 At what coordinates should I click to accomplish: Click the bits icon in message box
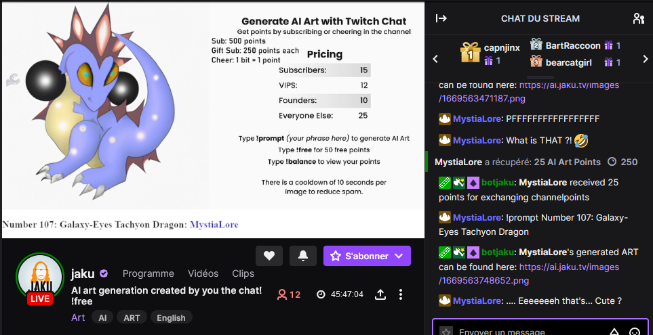click(614, 332)
